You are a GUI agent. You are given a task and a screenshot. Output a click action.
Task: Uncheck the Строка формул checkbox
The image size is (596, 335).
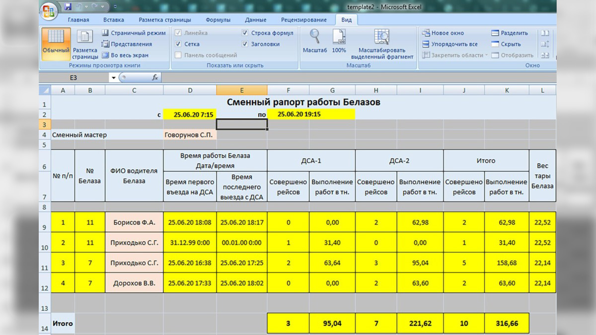point(245,33)
